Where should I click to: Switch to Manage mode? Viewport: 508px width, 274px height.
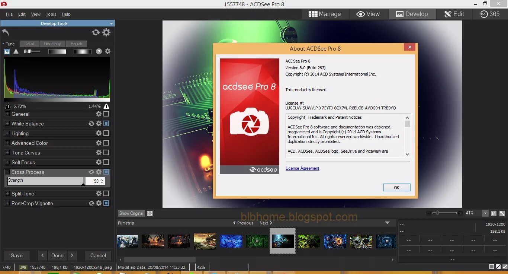click(x=325, y=14)
